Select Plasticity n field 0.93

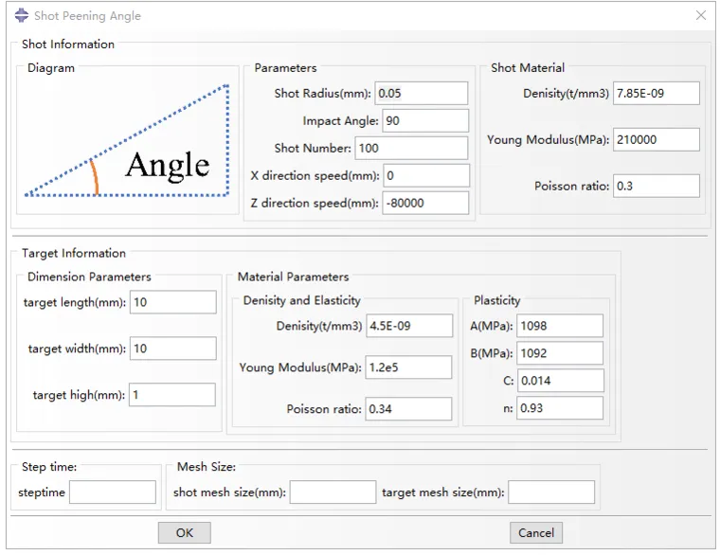(560, 408)
